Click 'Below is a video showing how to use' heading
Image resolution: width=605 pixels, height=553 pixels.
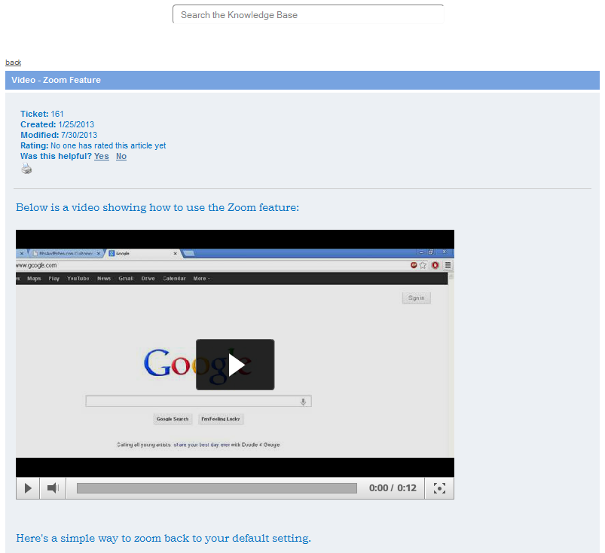point(157,208)
